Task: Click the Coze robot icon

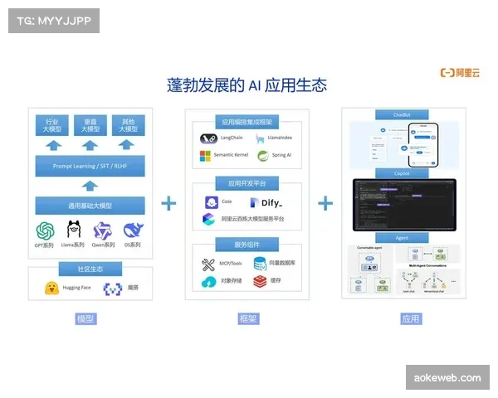Action: pos(212,202)
